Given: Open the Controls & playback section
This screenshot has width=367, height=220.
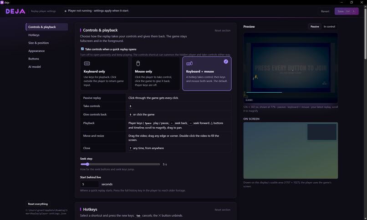Looking at the screenshot, I should tap(47, 27).
